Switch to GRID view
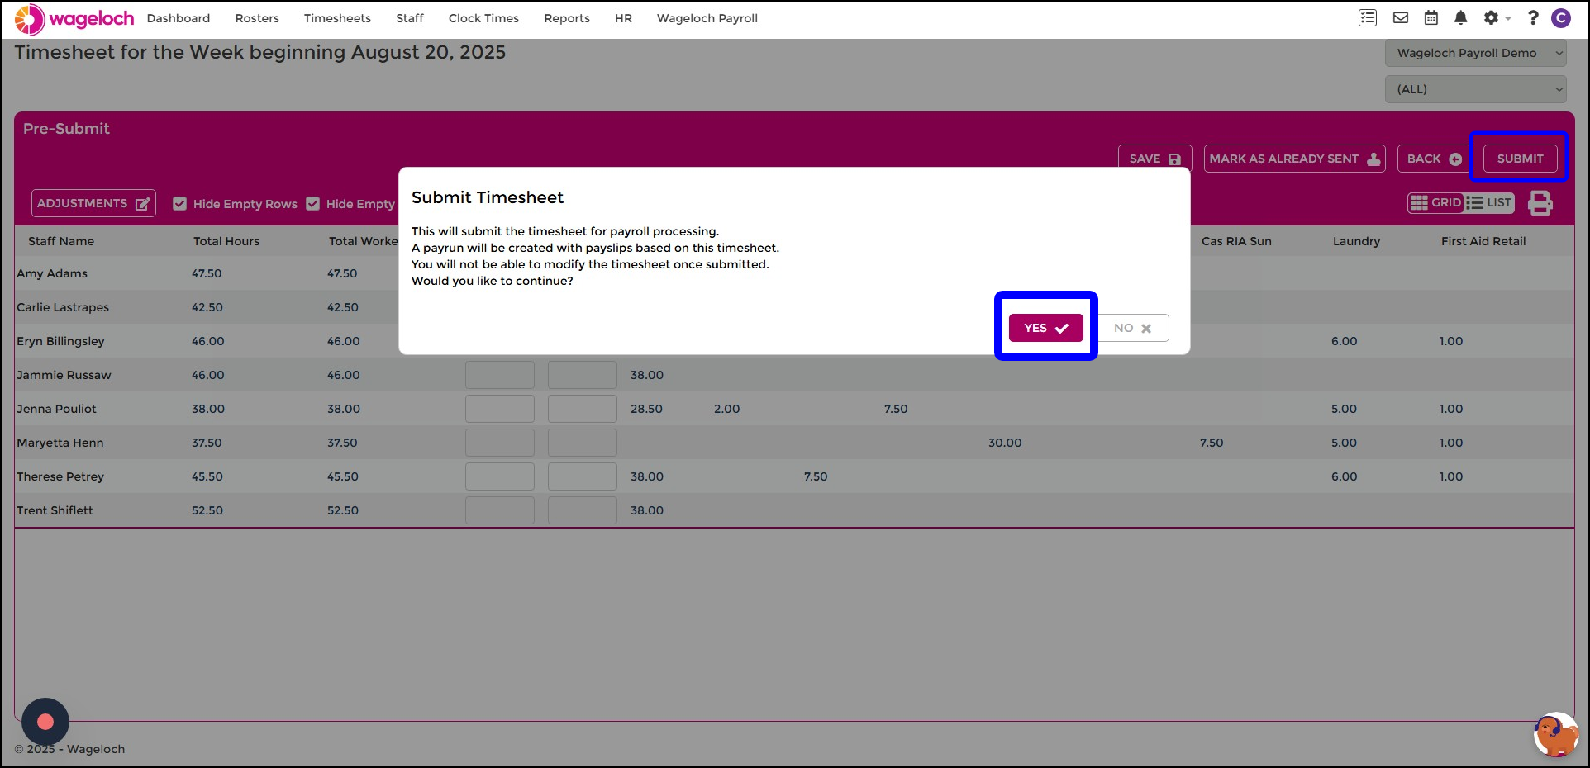The height and width of the screenshot is (768, 1590). point(1436,203)
